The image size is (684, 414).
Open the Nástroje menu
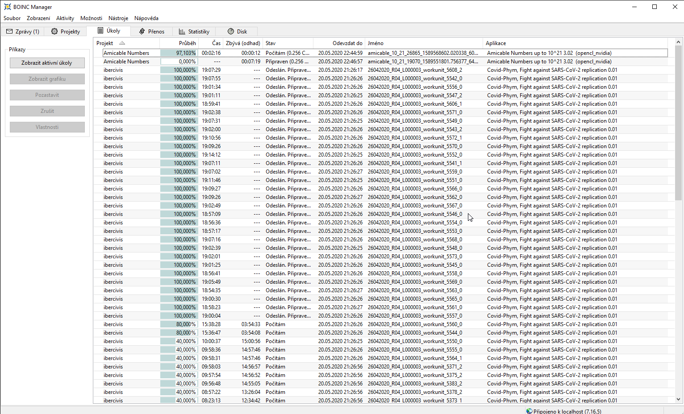point(118,18)
